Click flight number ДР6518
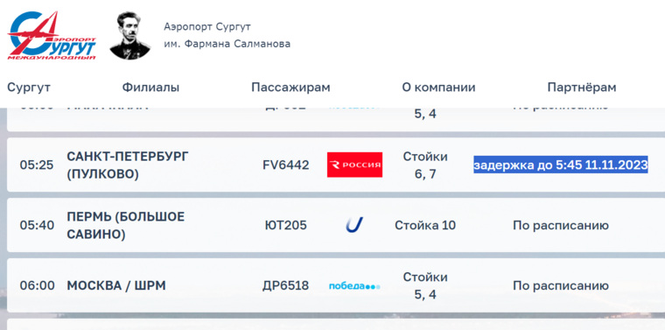 point(285,286)
